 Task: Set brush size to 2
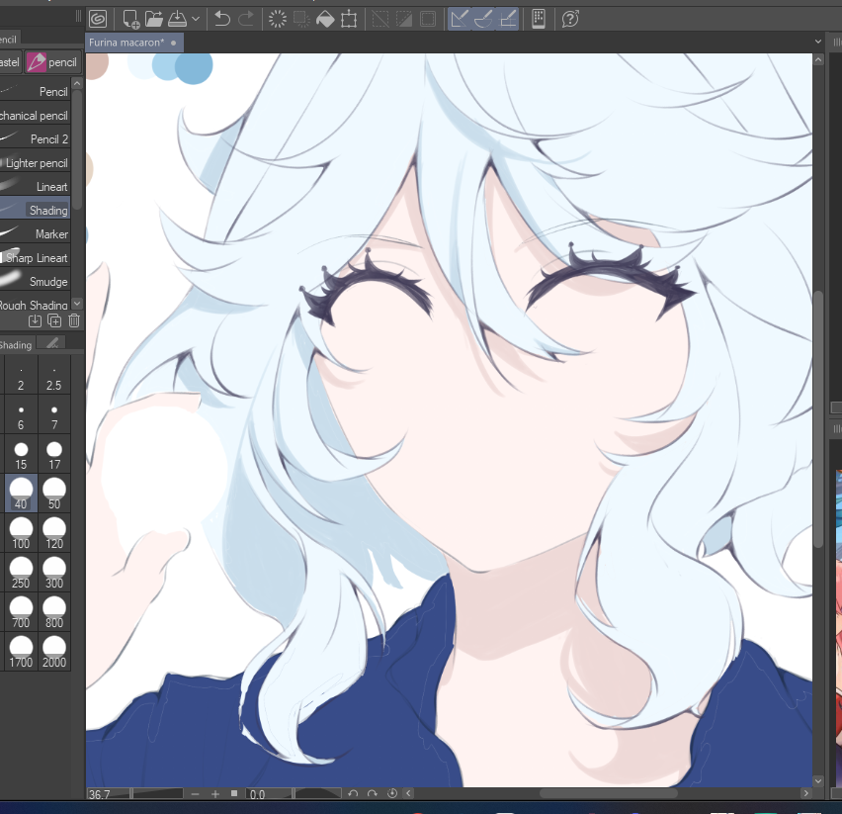point(21,376)
